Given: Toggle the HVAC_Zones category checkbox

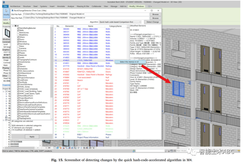Looking at the screenshot, I should (18, 87).
